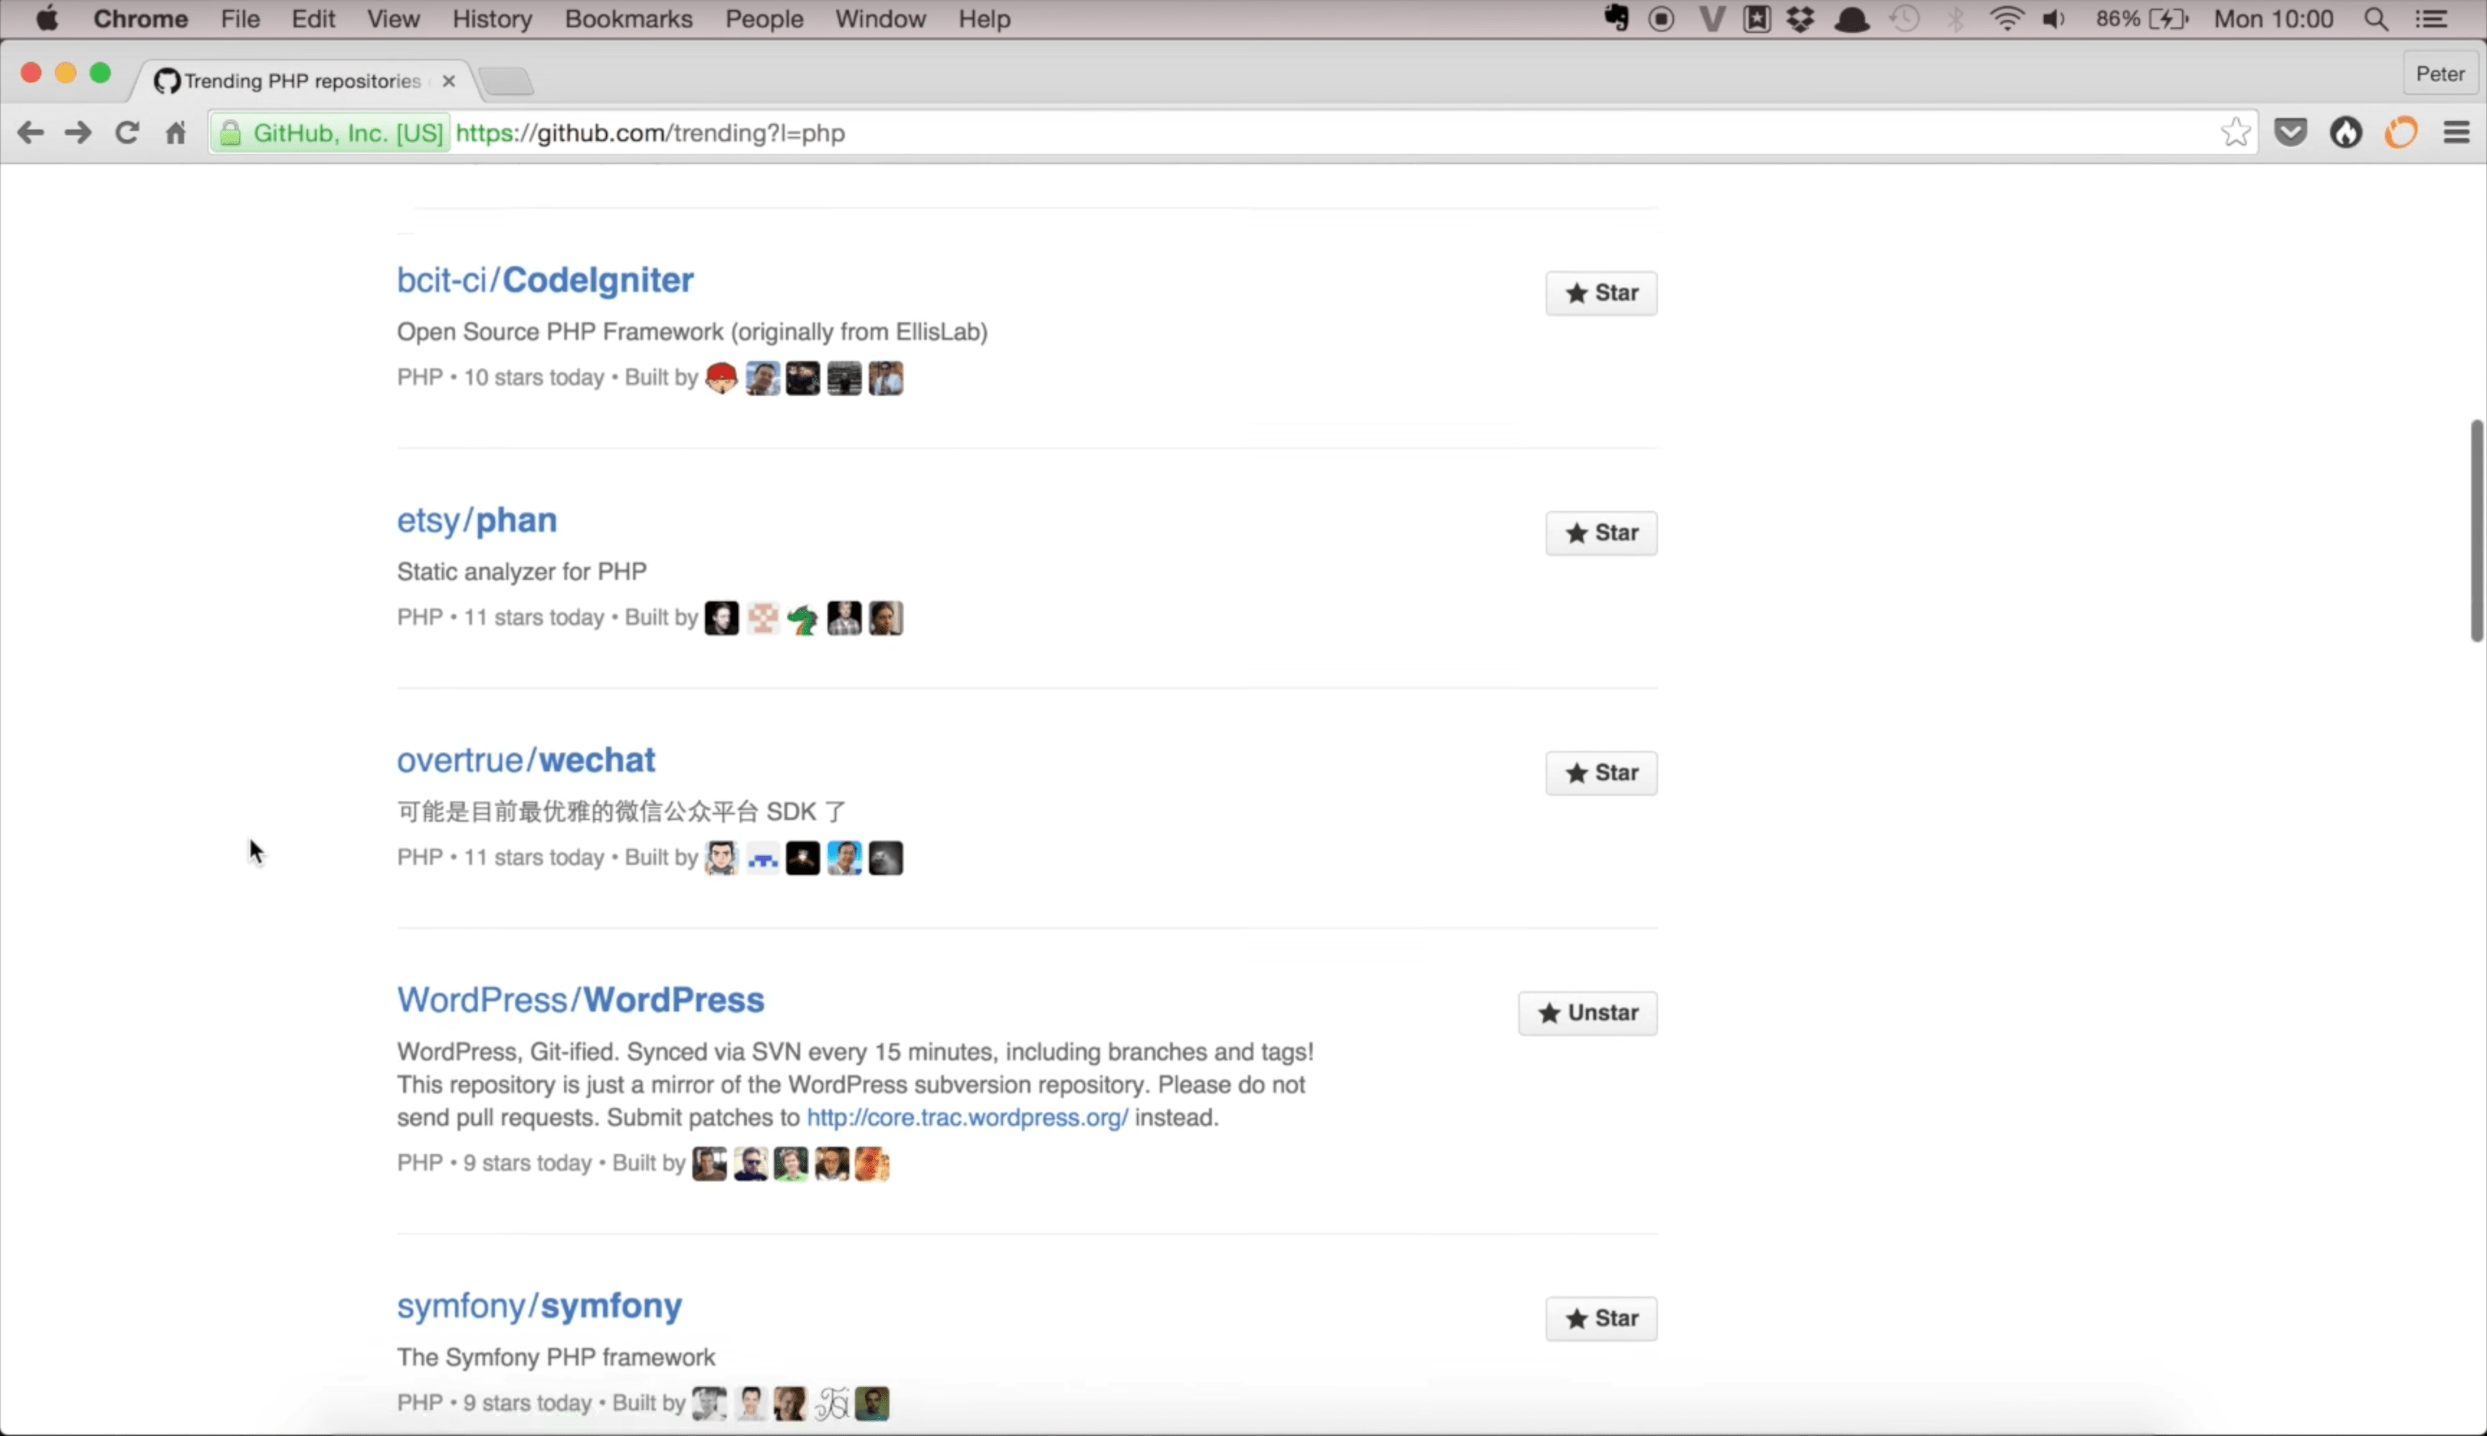
Task: Star the symfony/symfony repository
Action: 1600,1319
